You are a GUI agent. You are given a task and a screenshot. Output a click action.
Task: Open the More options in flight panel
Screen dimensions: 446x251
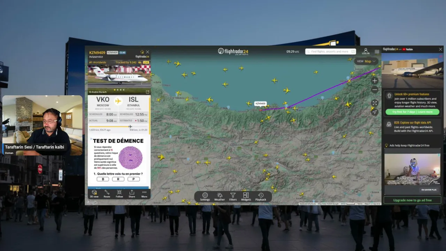144,194
